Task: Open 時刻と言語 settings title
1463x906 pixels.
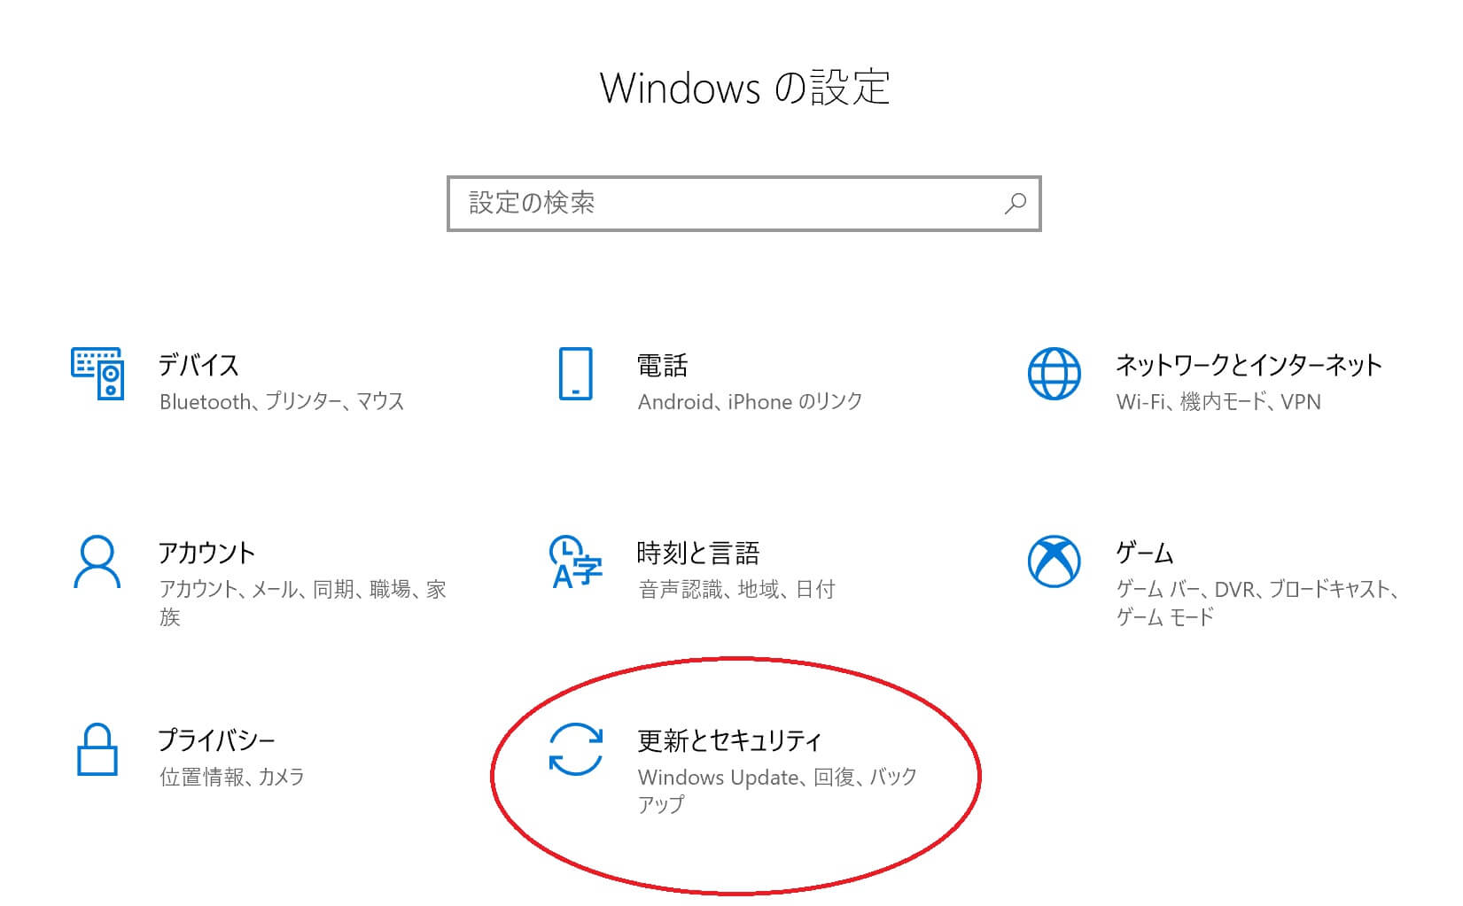Action: pos(698,553)
